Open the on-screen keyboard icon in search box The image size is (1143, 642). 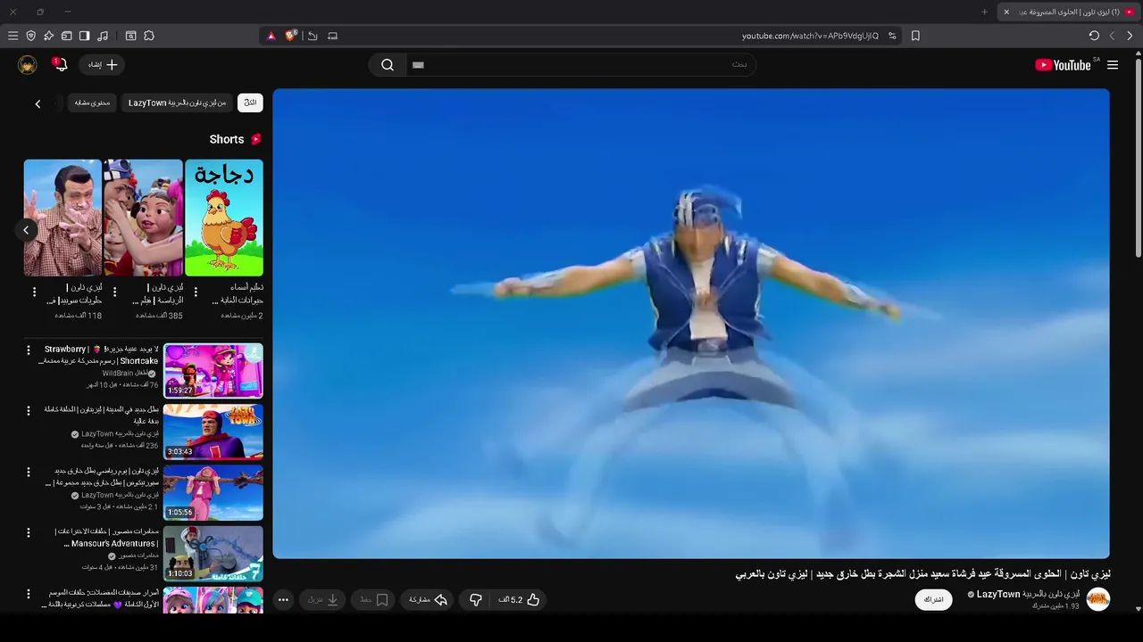(418, 65)
